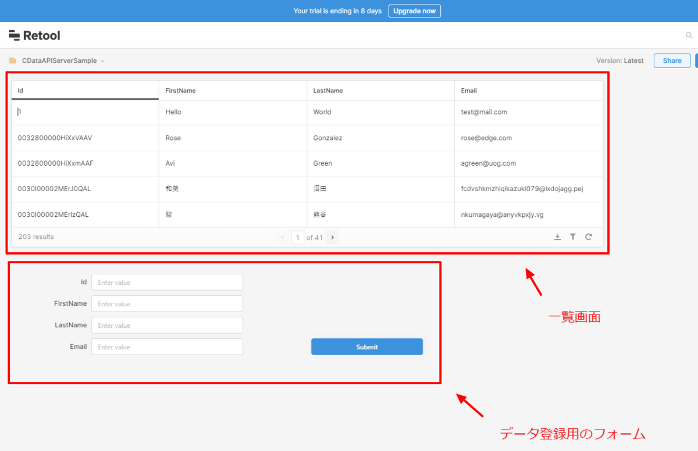
Task: Select LastName cell World
Action: pyautogui.click(x=380, y=112)
